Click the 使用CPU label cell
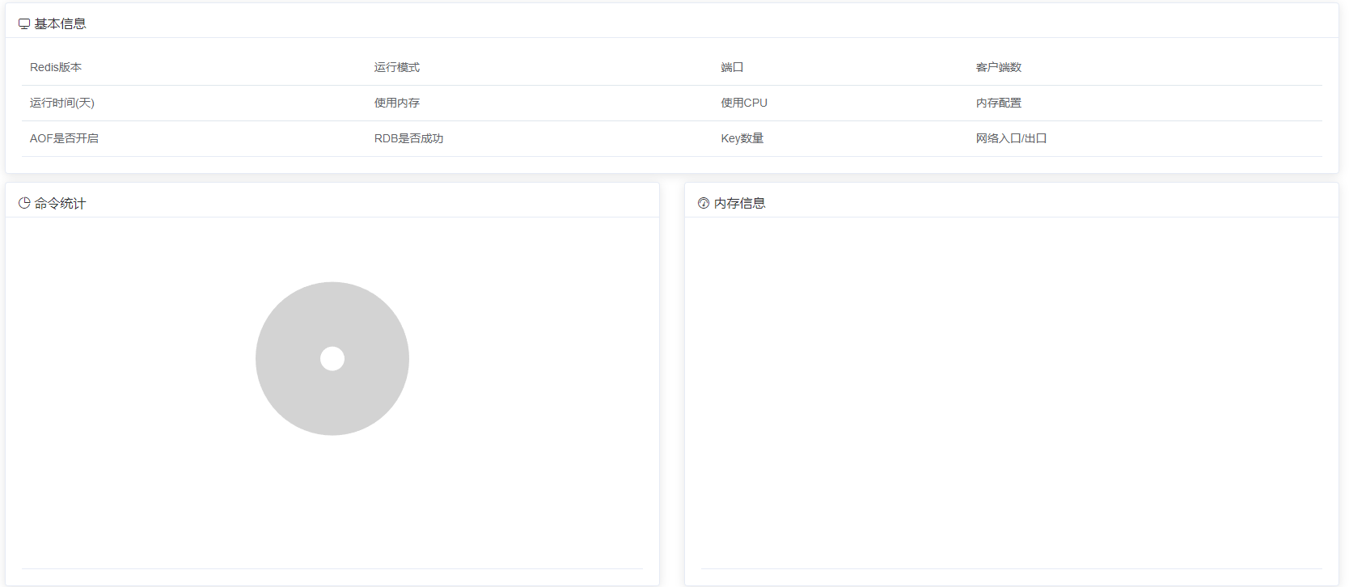This screenshot has width=1349, height=587. click(744, 103)
